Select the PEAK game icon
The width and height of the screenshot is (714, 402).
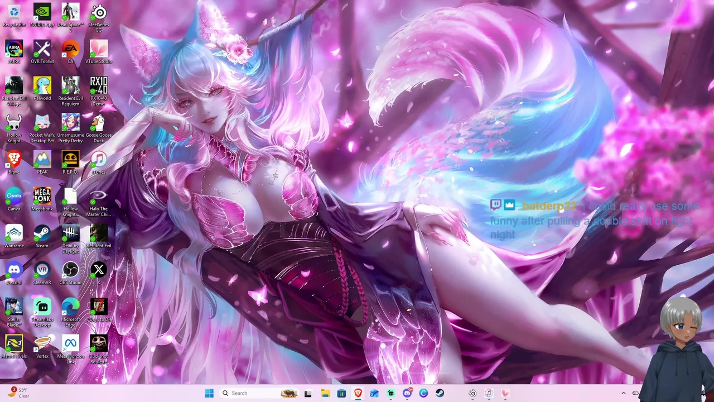point(42,162)
